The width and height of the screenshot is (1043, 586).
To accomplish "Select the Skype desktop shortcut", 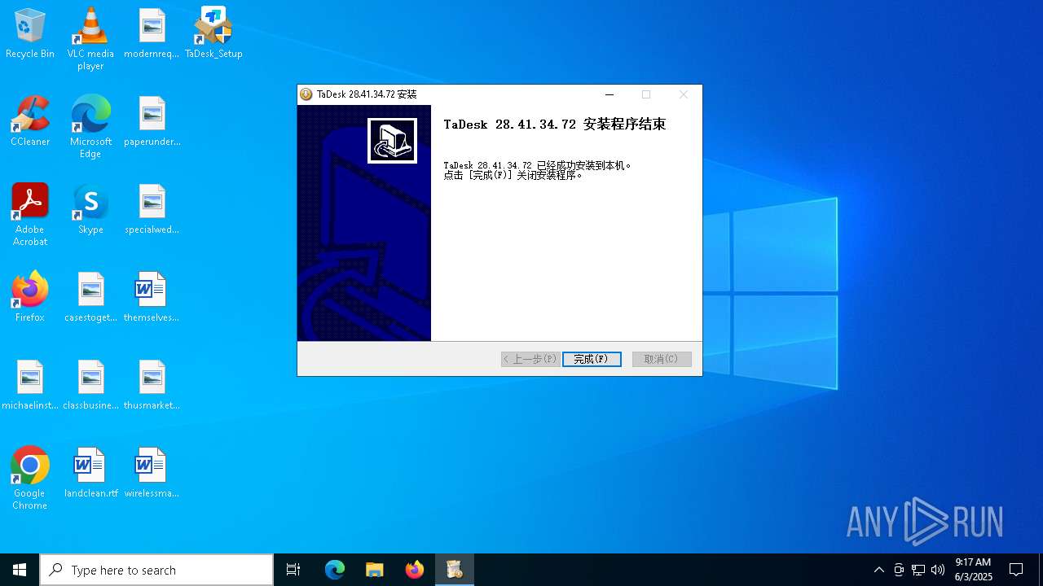I will point(90,209).
